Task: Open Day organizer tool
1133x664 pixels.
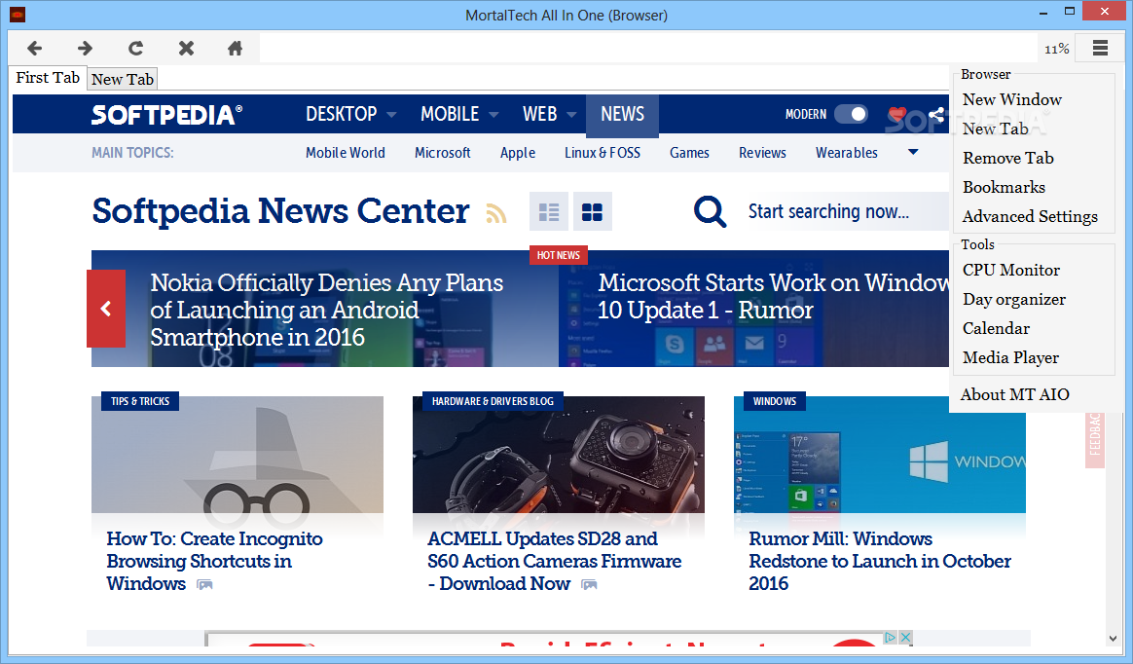Action: click(1014, 299)
